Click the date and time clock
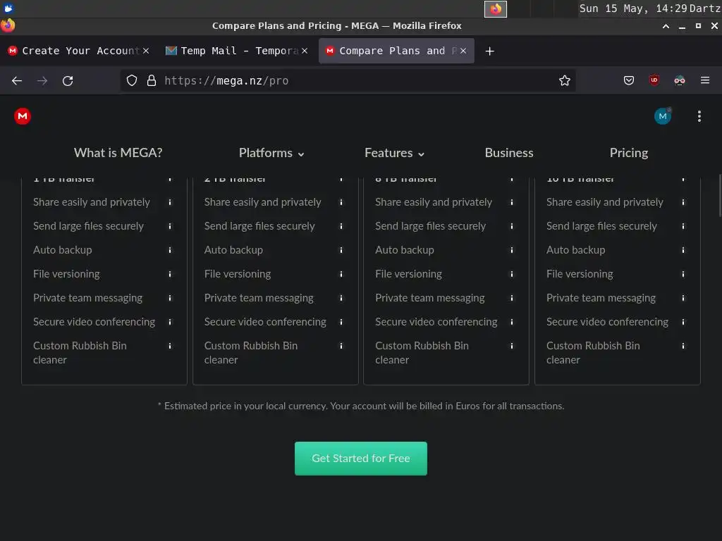Screen dimensions: 722x541 tap(633, 8)
